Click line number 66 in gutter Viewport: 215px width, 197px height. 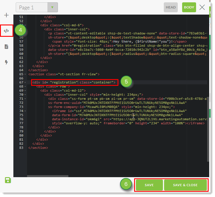click(21, 79)
